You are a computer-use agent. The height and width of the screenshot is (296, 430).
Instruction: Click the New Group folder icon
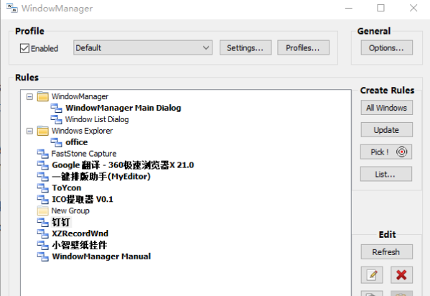tap(43, 211)
